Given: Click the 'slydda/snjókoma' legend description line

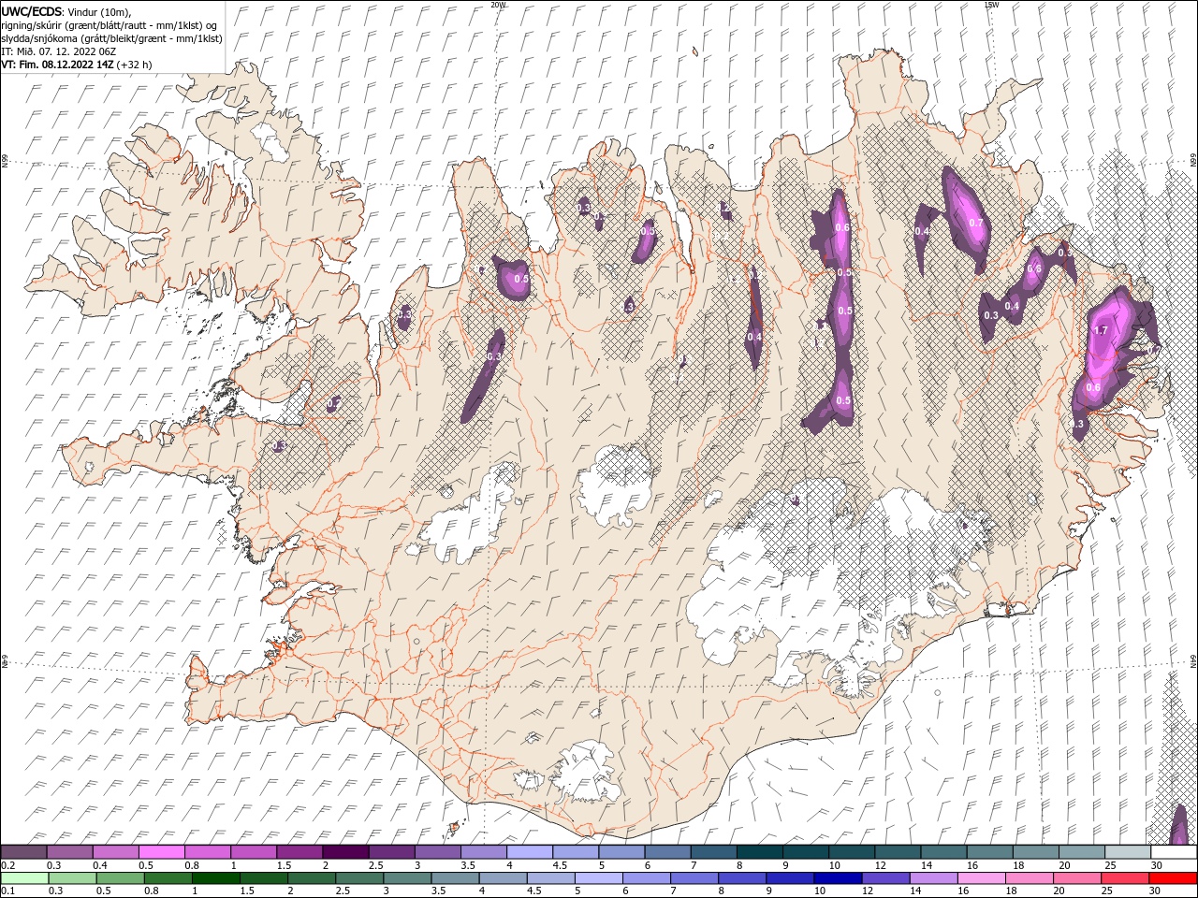Looking at the screenshot, I should click(111, 38).
